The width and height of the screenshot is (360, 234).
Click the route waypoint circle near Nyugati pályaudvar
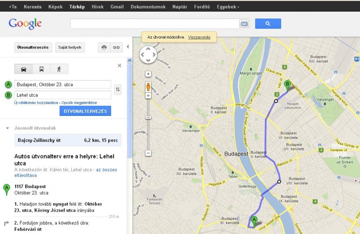[x=276, y=101]
